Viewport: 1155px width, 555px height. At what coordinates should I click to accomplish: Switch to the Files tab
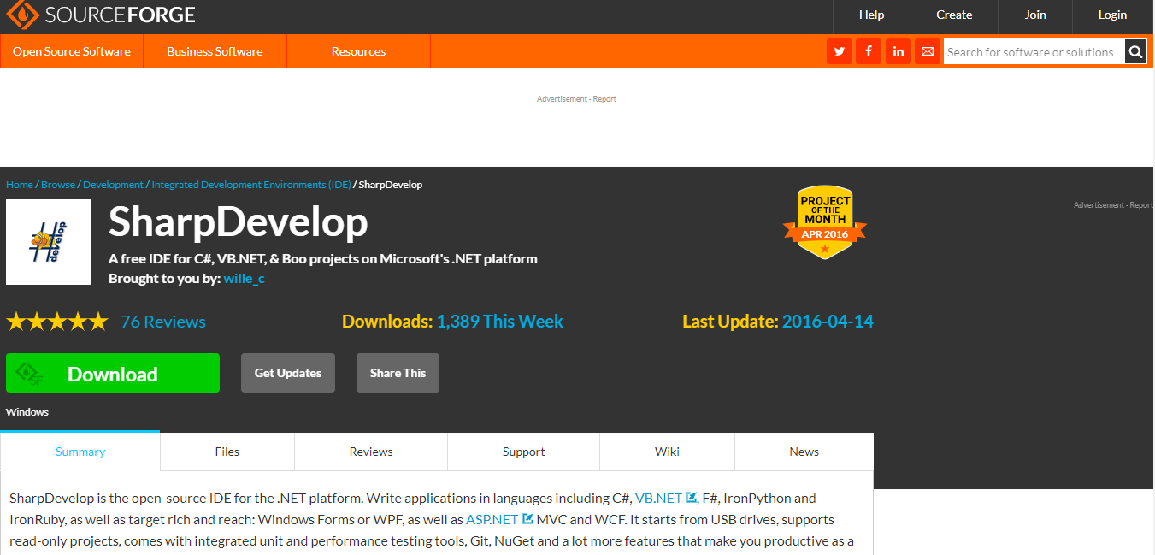pos(227,452)
